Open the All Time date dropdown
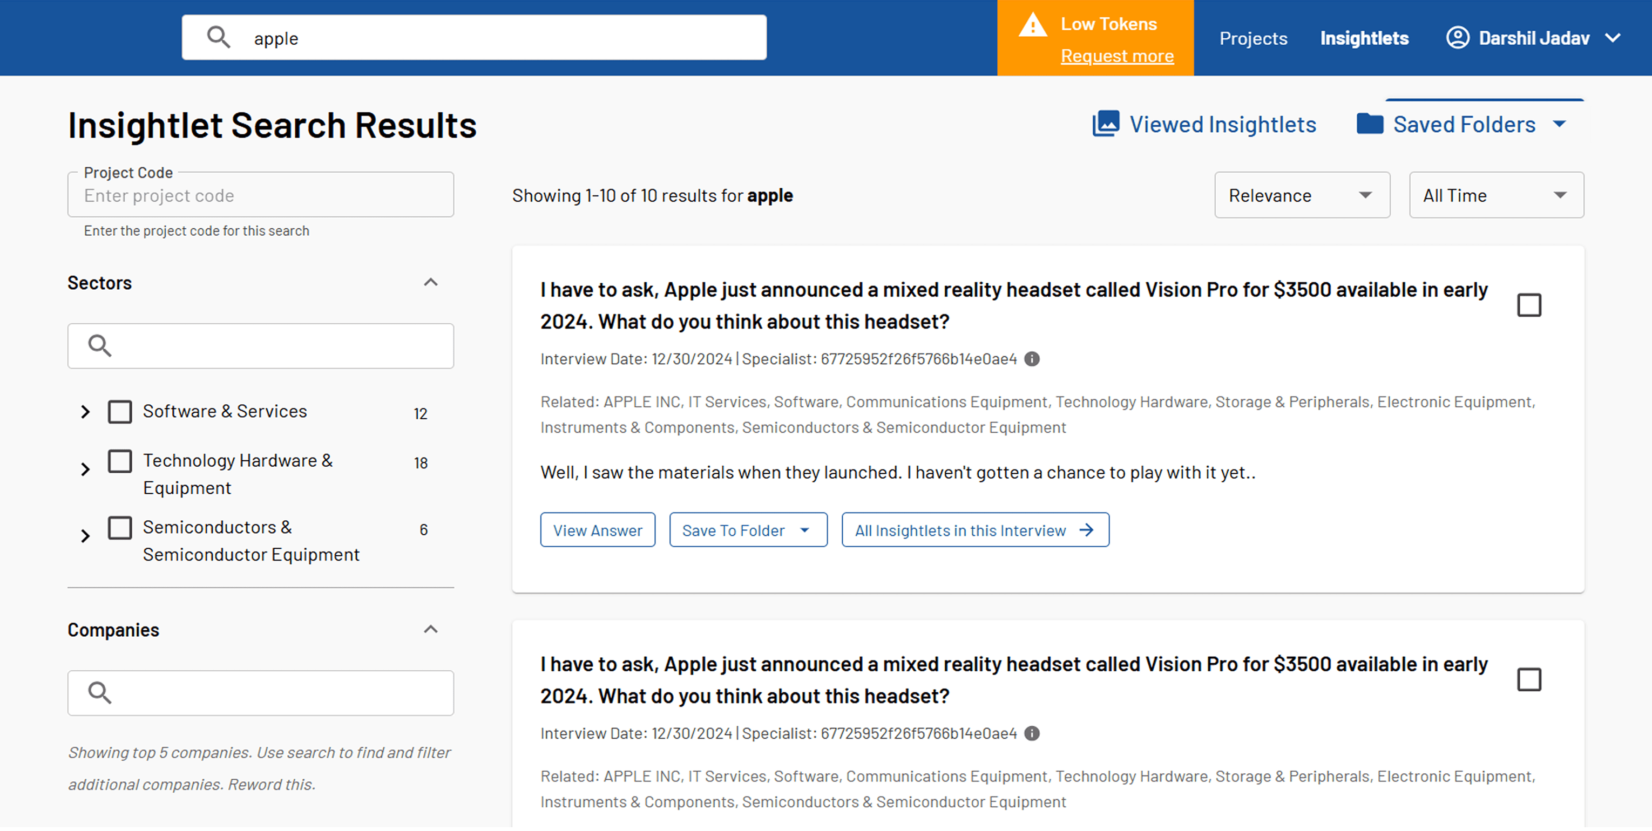1652x831 pixels. (1496, 195)
